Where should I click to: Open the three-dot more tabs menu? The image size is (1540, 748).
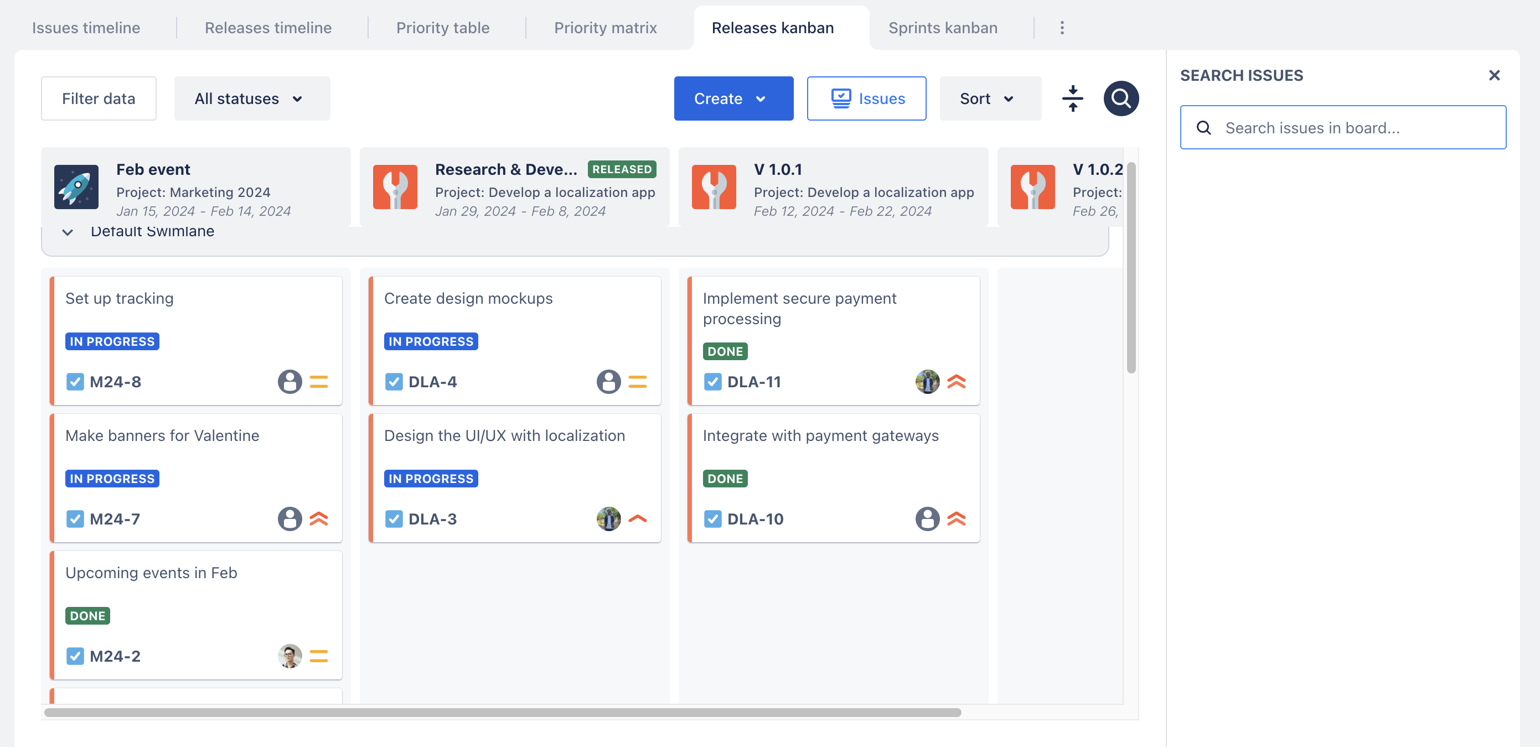(x=1062, y=28)
